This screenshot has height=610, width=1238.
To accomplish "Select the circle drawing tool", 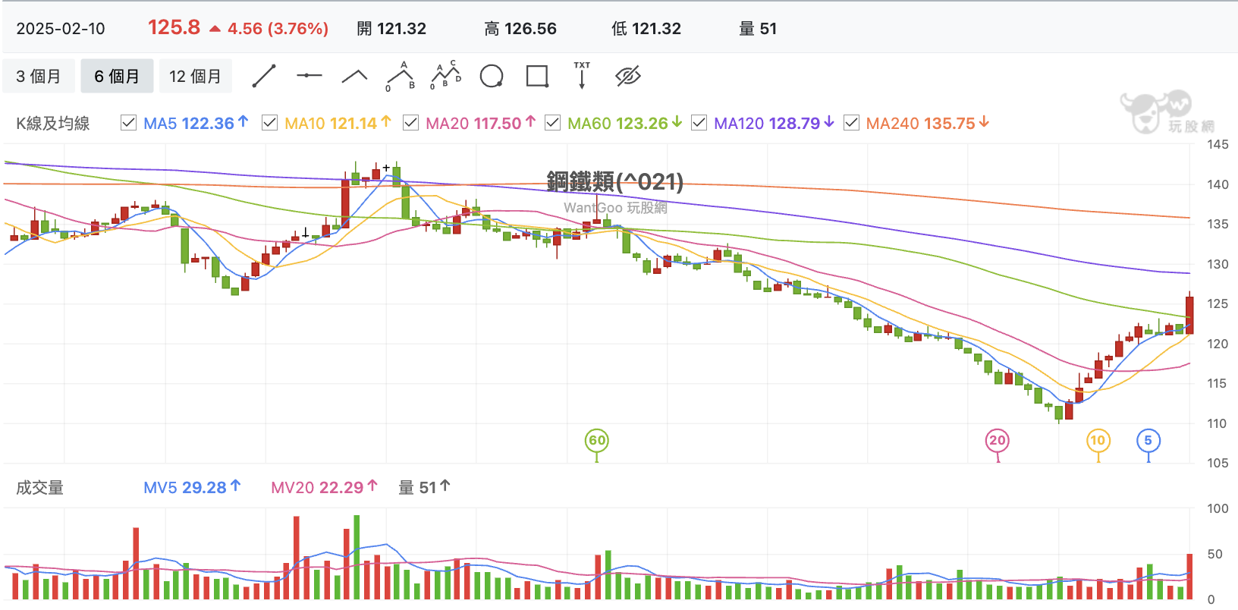I will point(492,76).
